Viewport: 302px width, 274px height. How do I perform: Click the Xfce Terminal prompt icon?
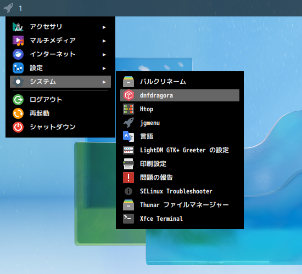pos(128,219)
